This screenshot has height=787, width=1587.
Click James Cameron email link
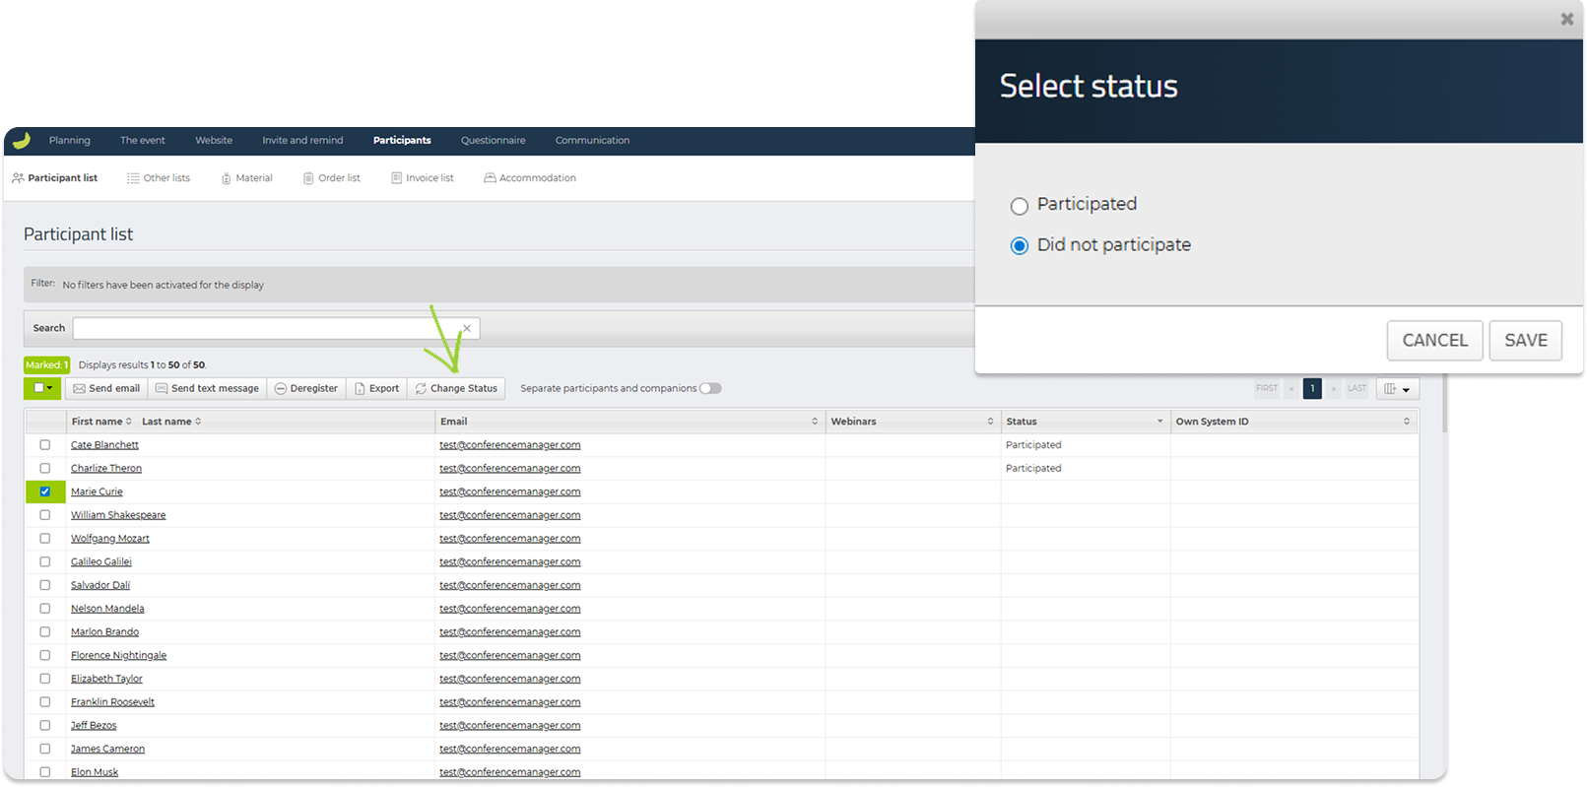[510, 749]
